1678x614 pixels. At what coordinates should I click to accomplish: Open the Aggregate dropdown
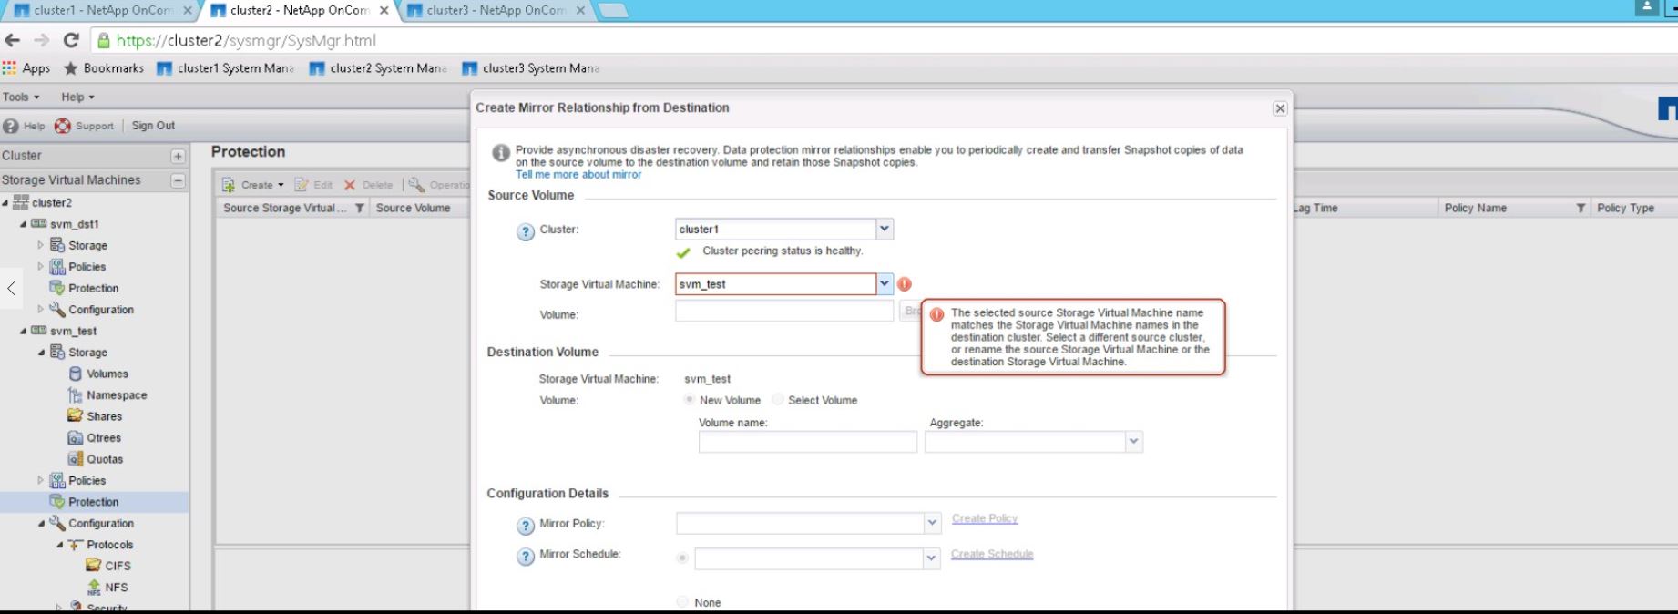pyautogui.click(x=1134, y=442)
